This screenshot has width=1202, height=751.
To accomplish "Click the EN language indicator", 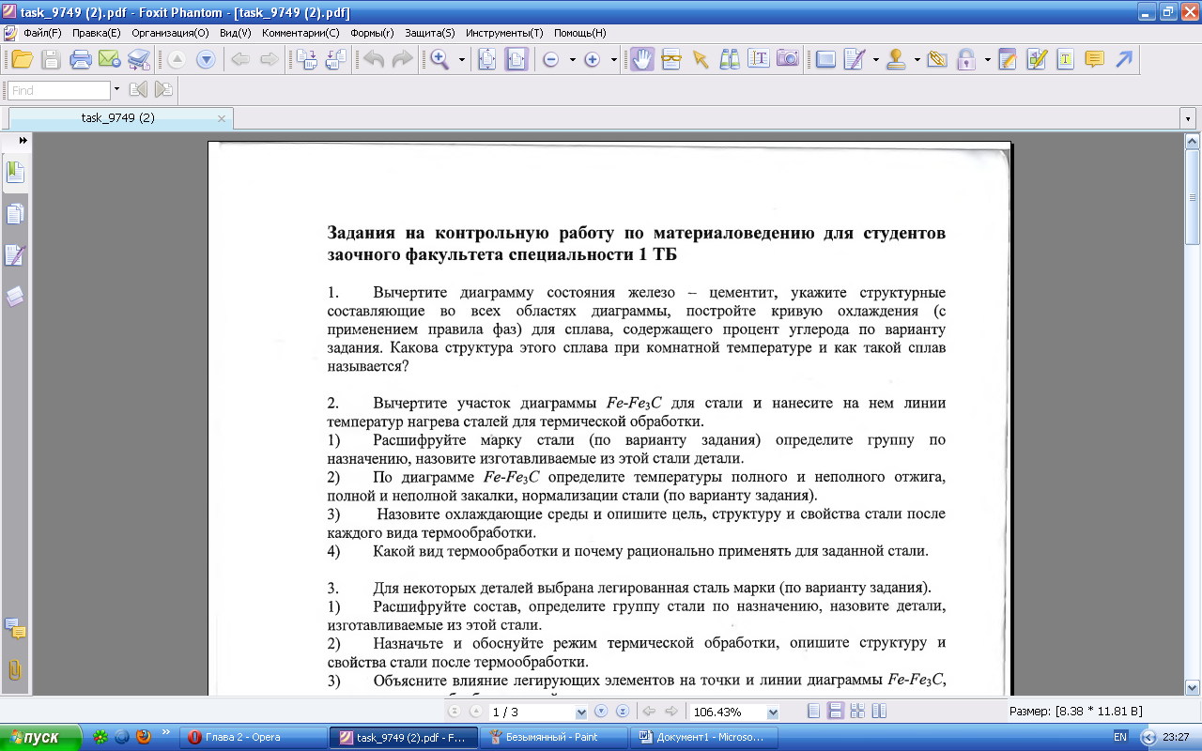I will coord(1119,737).
